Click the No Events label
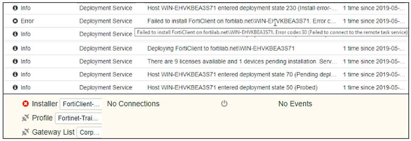Screen dimensions: 411x141 click(x=295, y=104)
